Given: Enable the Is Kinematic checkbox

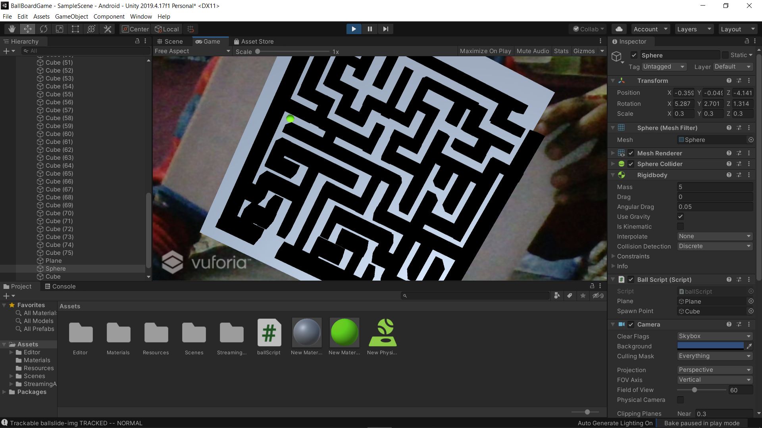Looking at the screenshot, I should (680, 227).
